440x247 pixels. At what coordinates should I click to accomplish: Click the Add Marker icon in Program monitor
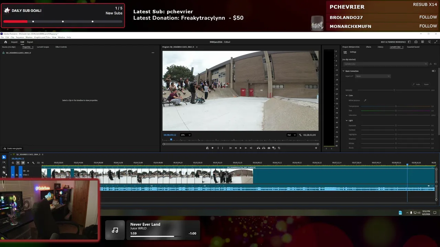point(212,148)
